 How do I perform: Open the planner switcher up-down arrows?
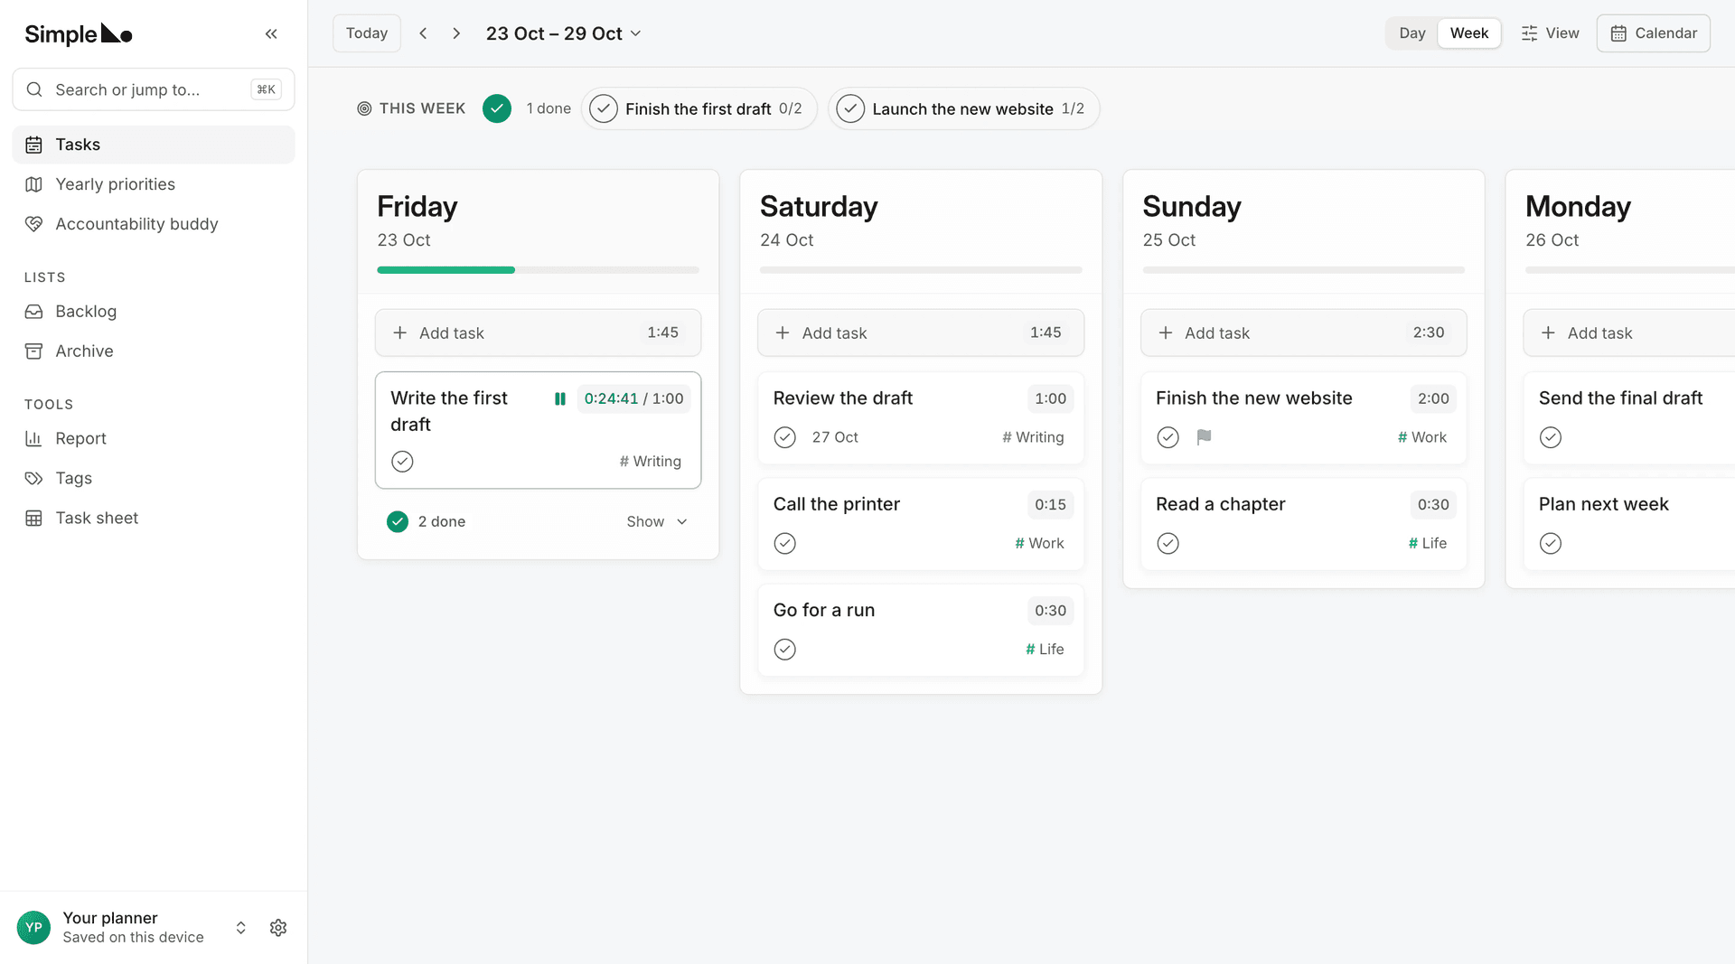241,928
